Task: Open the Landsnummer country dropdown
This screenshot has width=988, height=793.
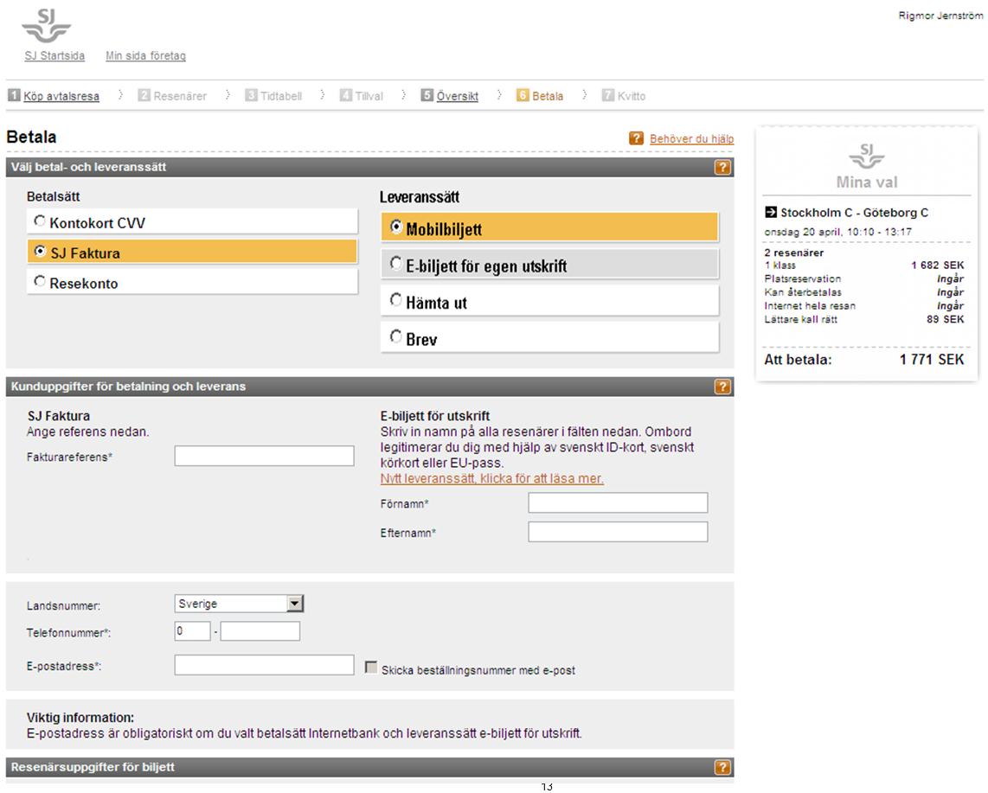Action: (239, 604)
